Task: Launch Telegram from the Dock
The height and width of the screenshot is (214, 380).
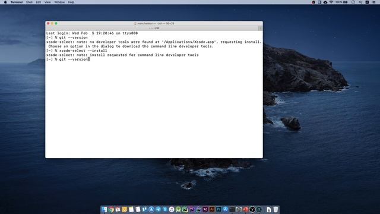Action: [x=158, y=209]
